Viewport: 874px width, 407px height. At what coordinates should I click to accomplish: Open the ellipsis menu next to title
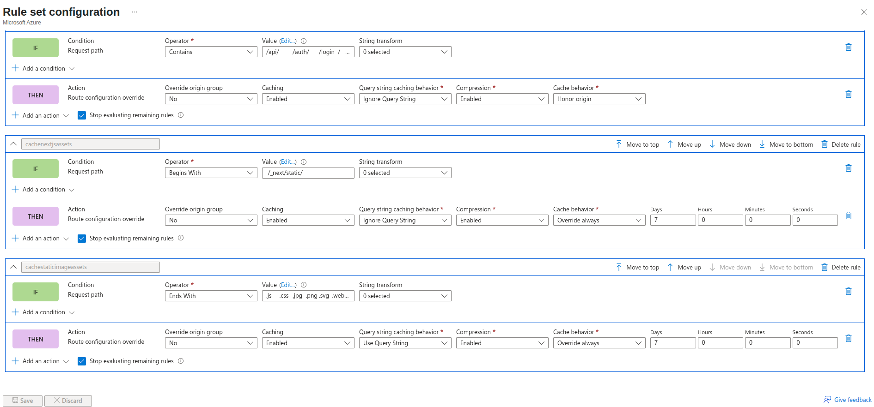pyautogui.click(x=134, y=12)
